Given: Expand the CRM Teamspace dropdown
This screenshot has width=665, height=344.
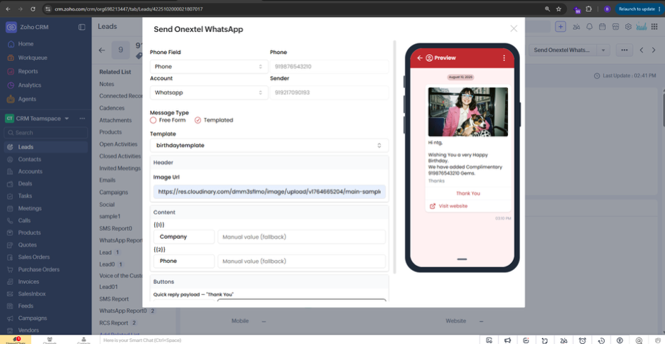Looking at the screenshot, I should (67, 119).
